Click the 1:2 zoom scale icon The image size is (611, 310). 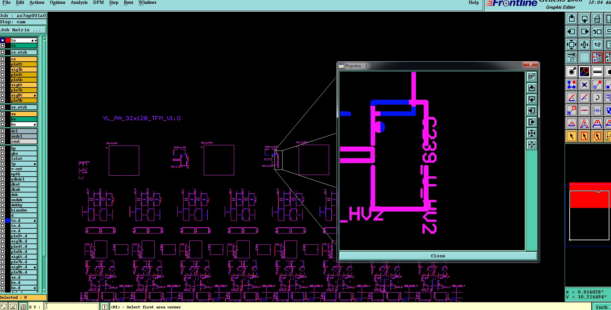pos(597,45)
